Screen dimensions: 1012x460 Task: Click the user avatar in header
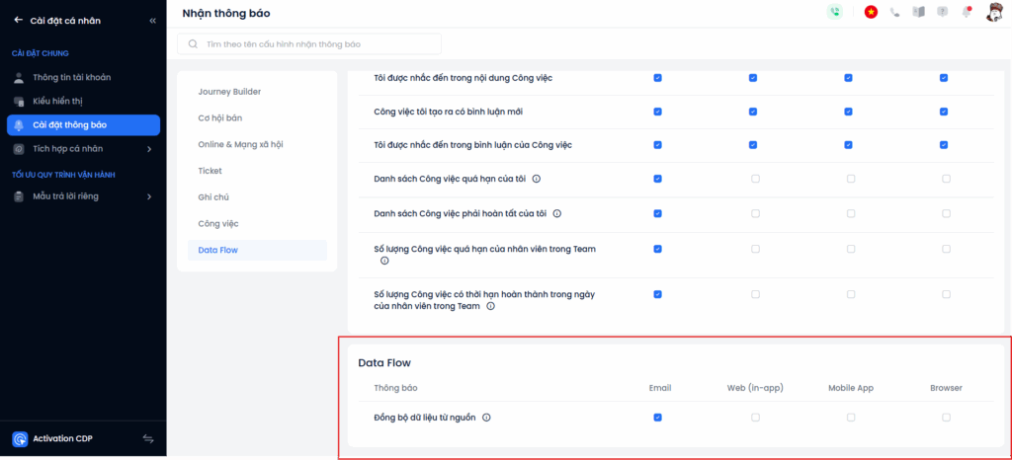click(x=995, y=12)
